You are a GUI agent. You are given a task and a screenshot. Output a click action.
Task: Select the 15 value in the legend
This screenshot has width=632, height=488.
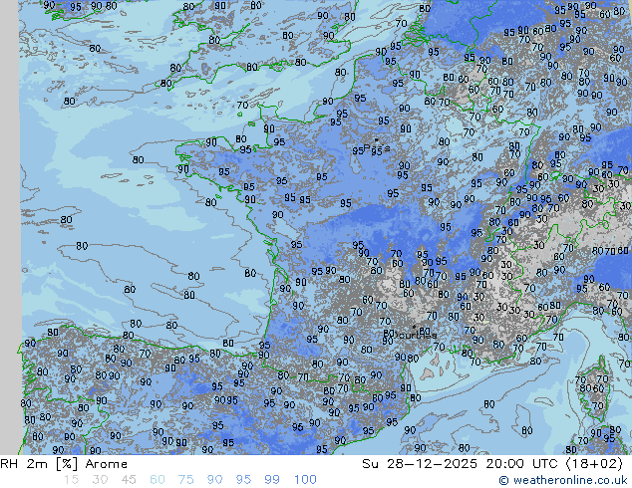[x=71, y=480]
